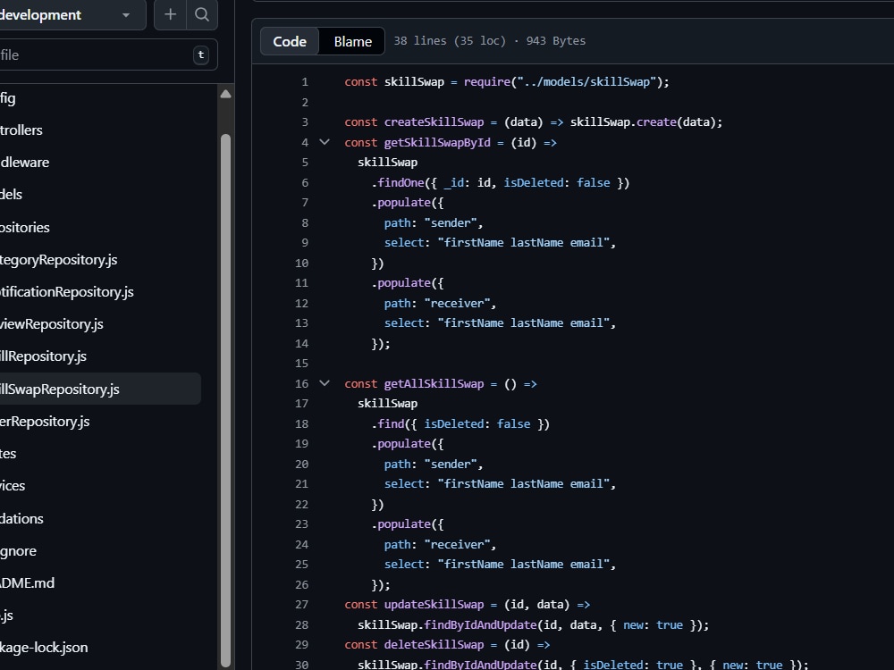The image size is (894, 670).
Task: Open skillRepository.js file
Action: (x=43, y=356)
